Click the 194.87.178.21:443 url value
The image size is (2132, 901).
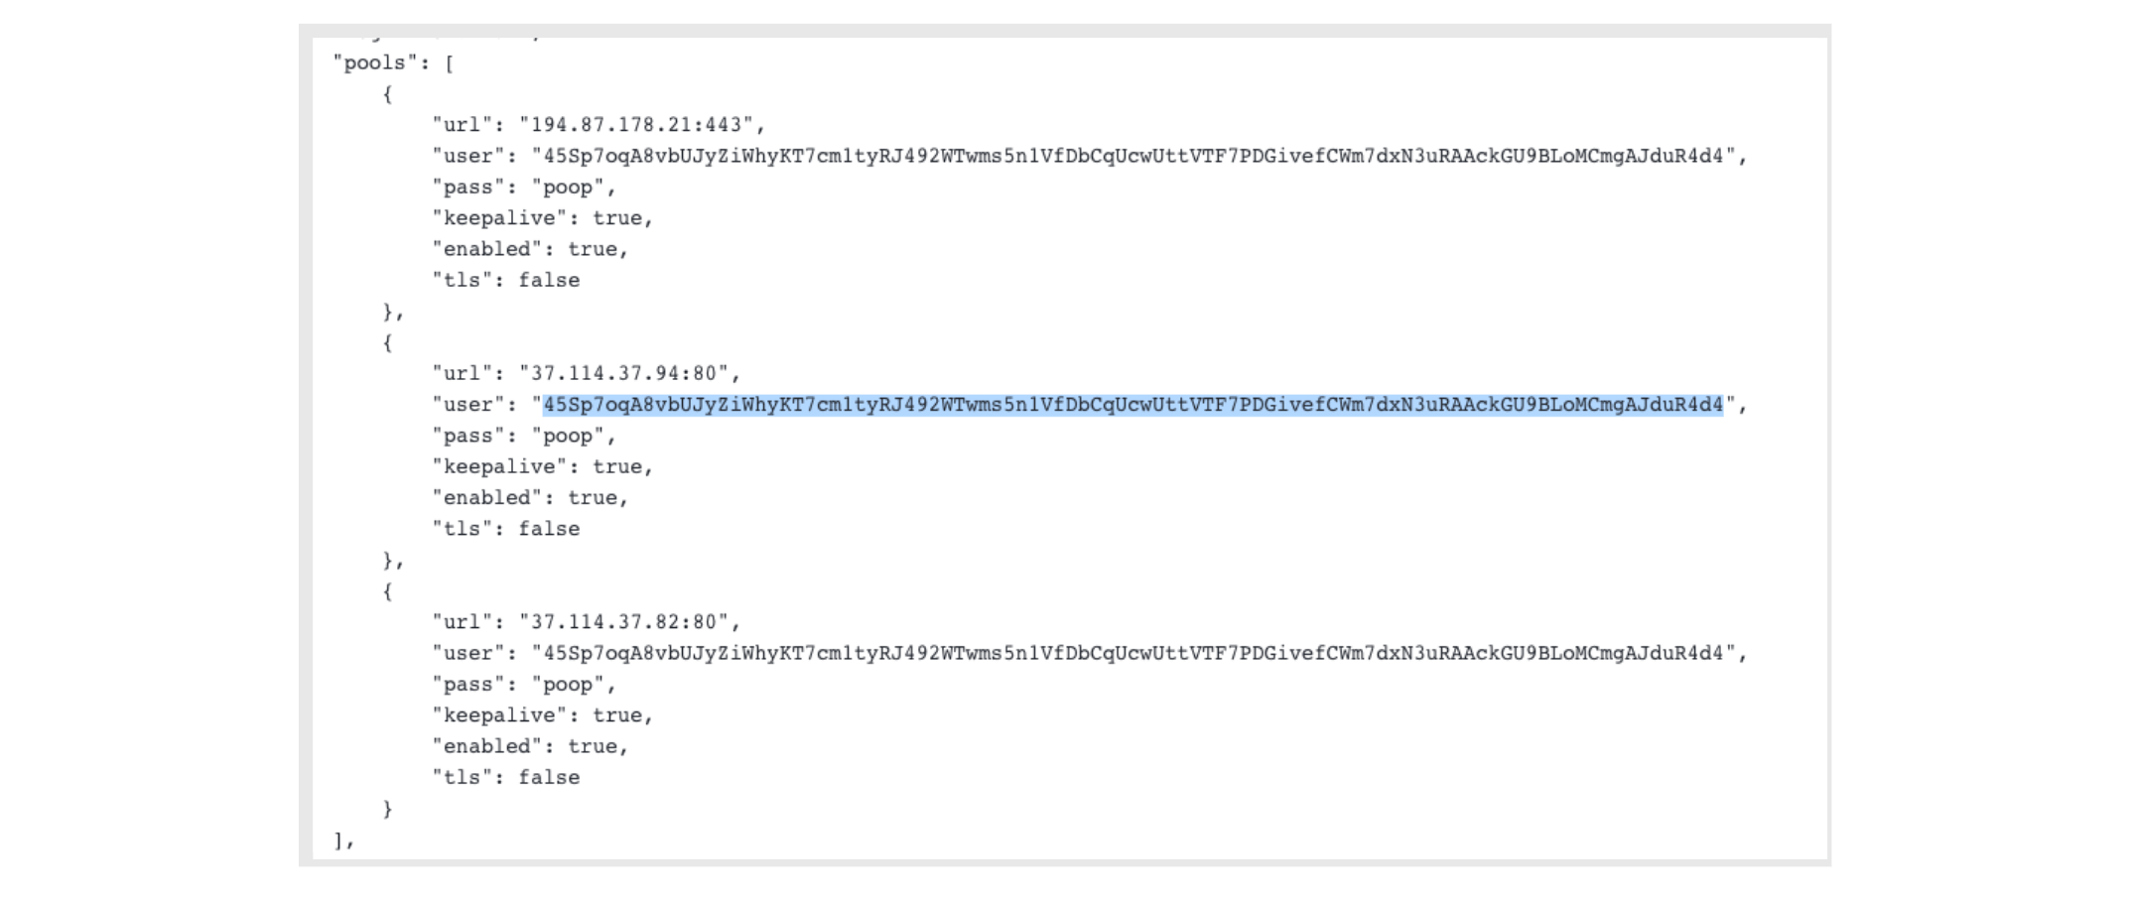[636, 125]
